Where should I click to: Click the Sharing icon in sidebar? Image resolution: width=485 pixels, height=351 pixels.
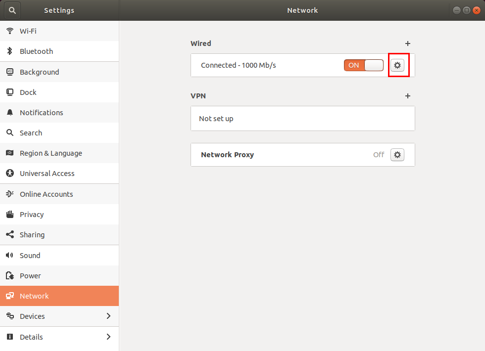click(x=10, y=234)
